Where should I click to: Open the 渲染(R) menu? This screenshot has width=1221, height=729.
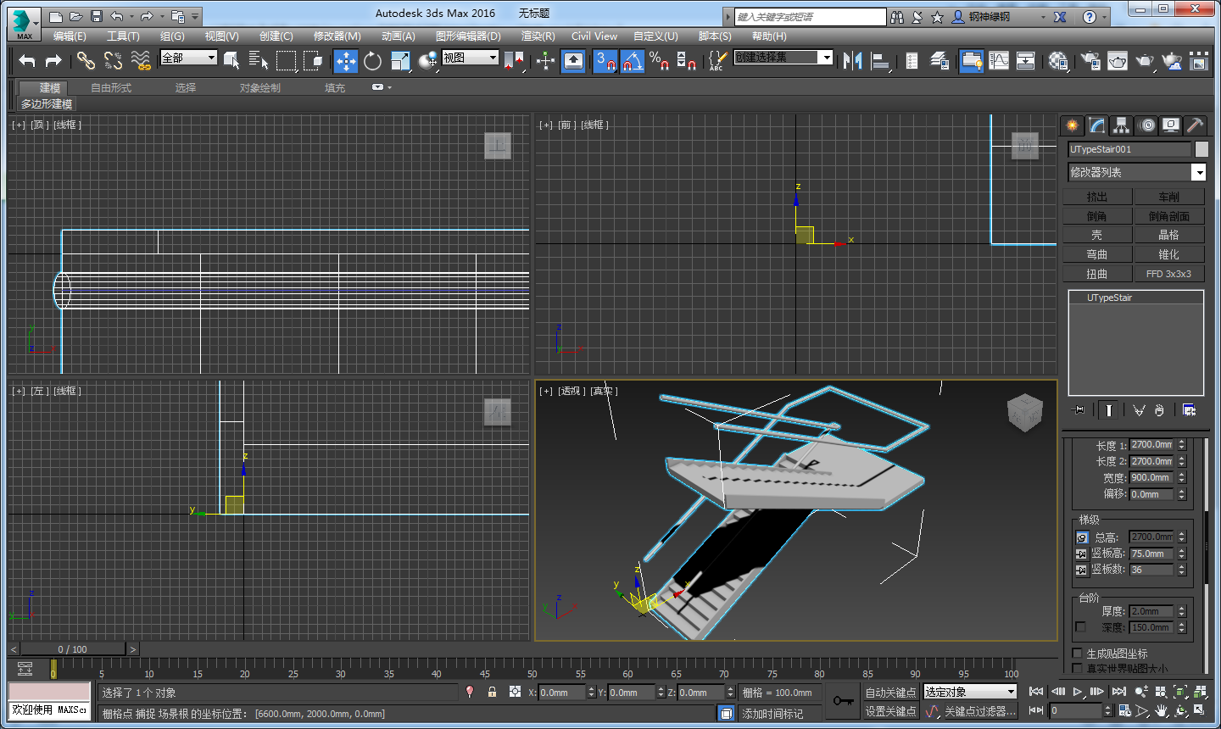pos(538,36)
